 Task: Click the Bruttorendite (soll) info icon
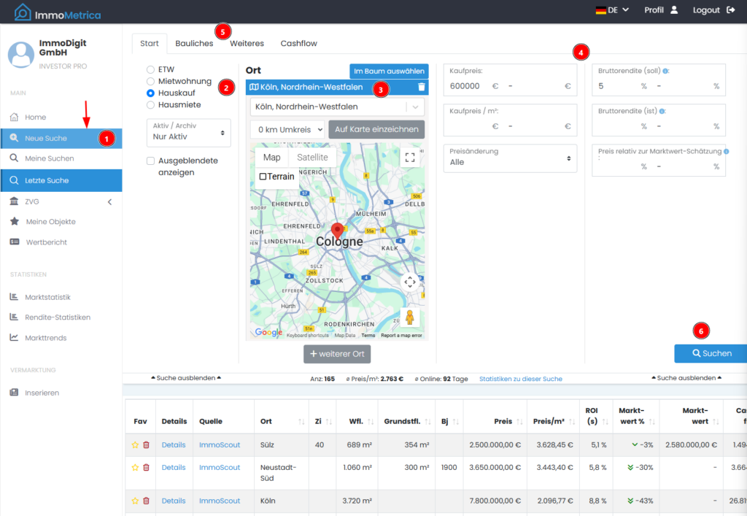coord(665,71)
